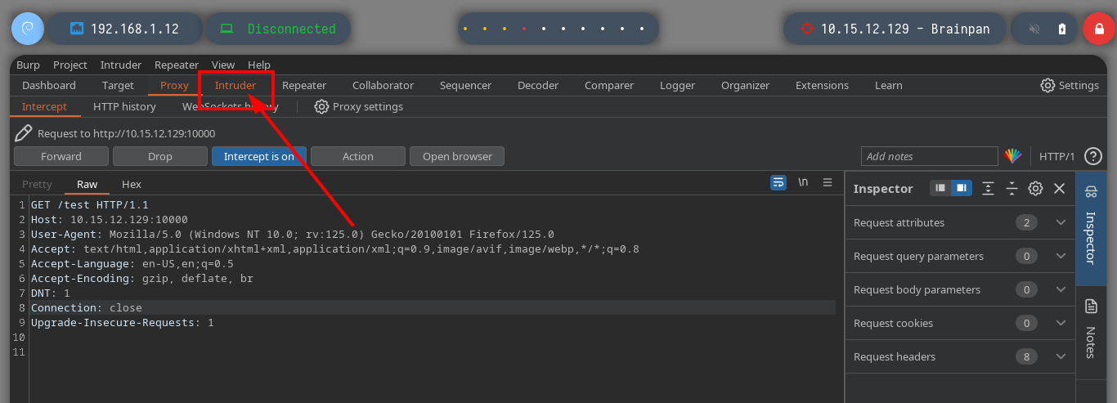The width and height of the screenshot is (1117, 403).
Task: Select the Notes side tab
Action: (x=1091, y=329)
